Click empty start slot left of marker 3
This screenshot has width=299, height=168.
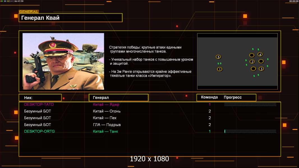pyautogui.click(x=253, y=69)
